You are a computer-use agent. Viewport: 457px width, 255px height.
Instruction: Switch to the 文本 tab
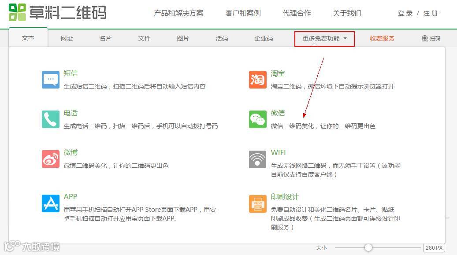pyautogui.click(x=28, y=38)
